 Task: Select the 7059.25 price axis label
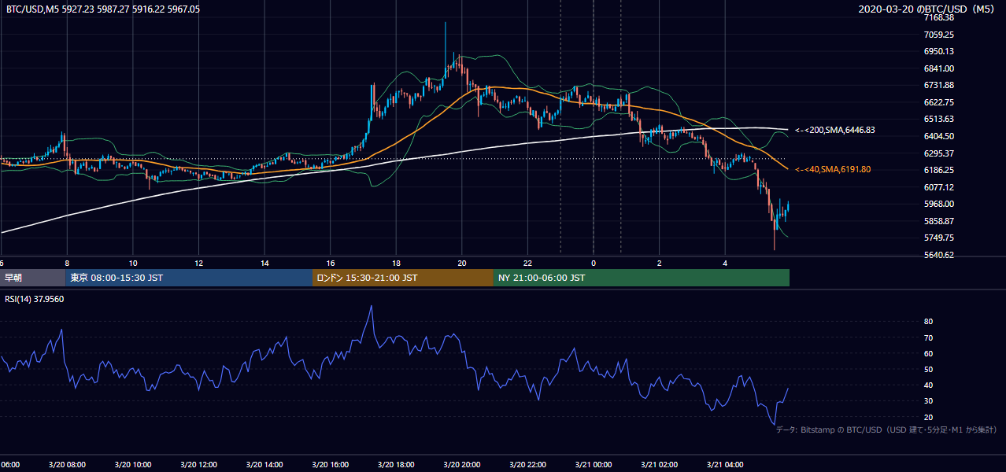pos(939,35)
